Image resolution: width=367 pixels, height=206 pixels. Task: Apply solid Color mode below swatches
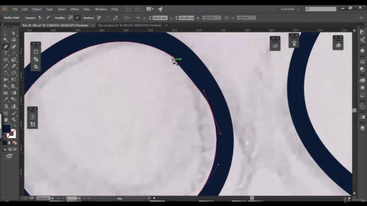[x=5, y=142]
